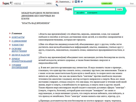Click paragraph starting 5.Примеры долгожительства
This screenshot has height=102, width=136.
80,101
